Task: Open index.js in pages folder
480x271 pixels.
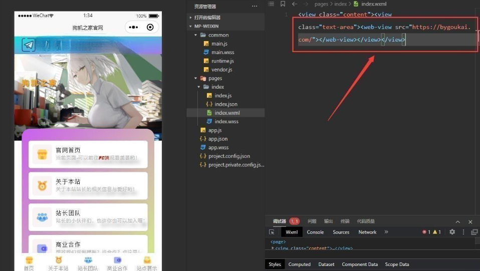Action: point(223,96)
